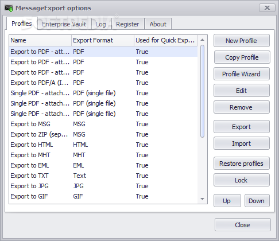
Task: Select the Export to EML profile
Action: coord(103,165)
